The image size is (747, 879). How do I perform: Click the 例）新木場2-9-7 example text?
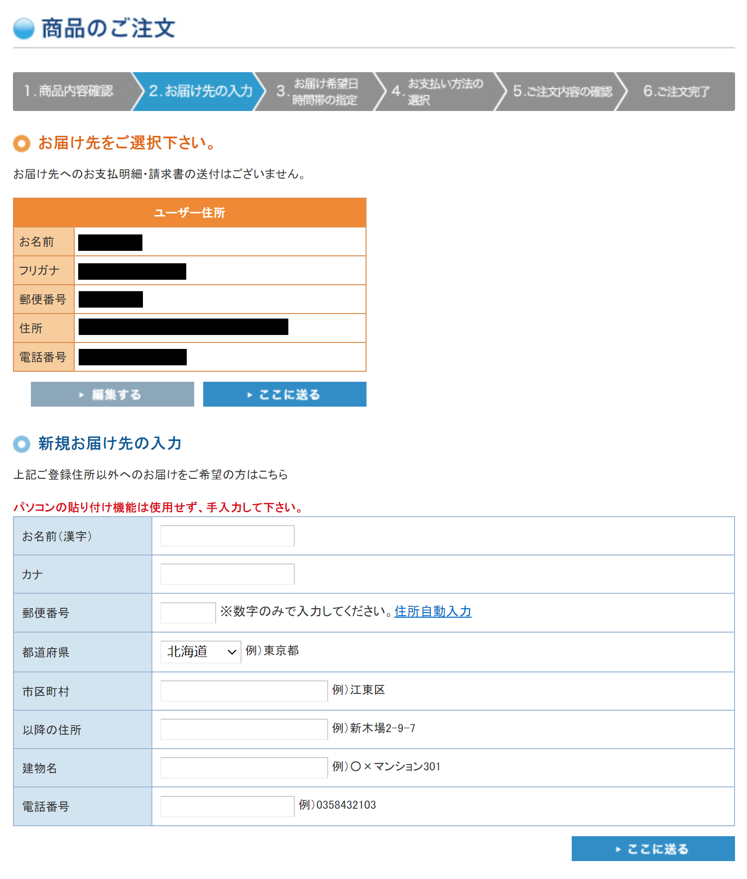pos(374,728)
